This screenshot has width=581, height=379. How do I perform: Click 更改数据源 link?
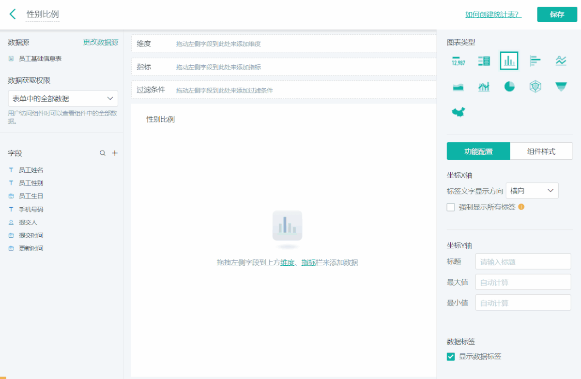coord(101,42)
